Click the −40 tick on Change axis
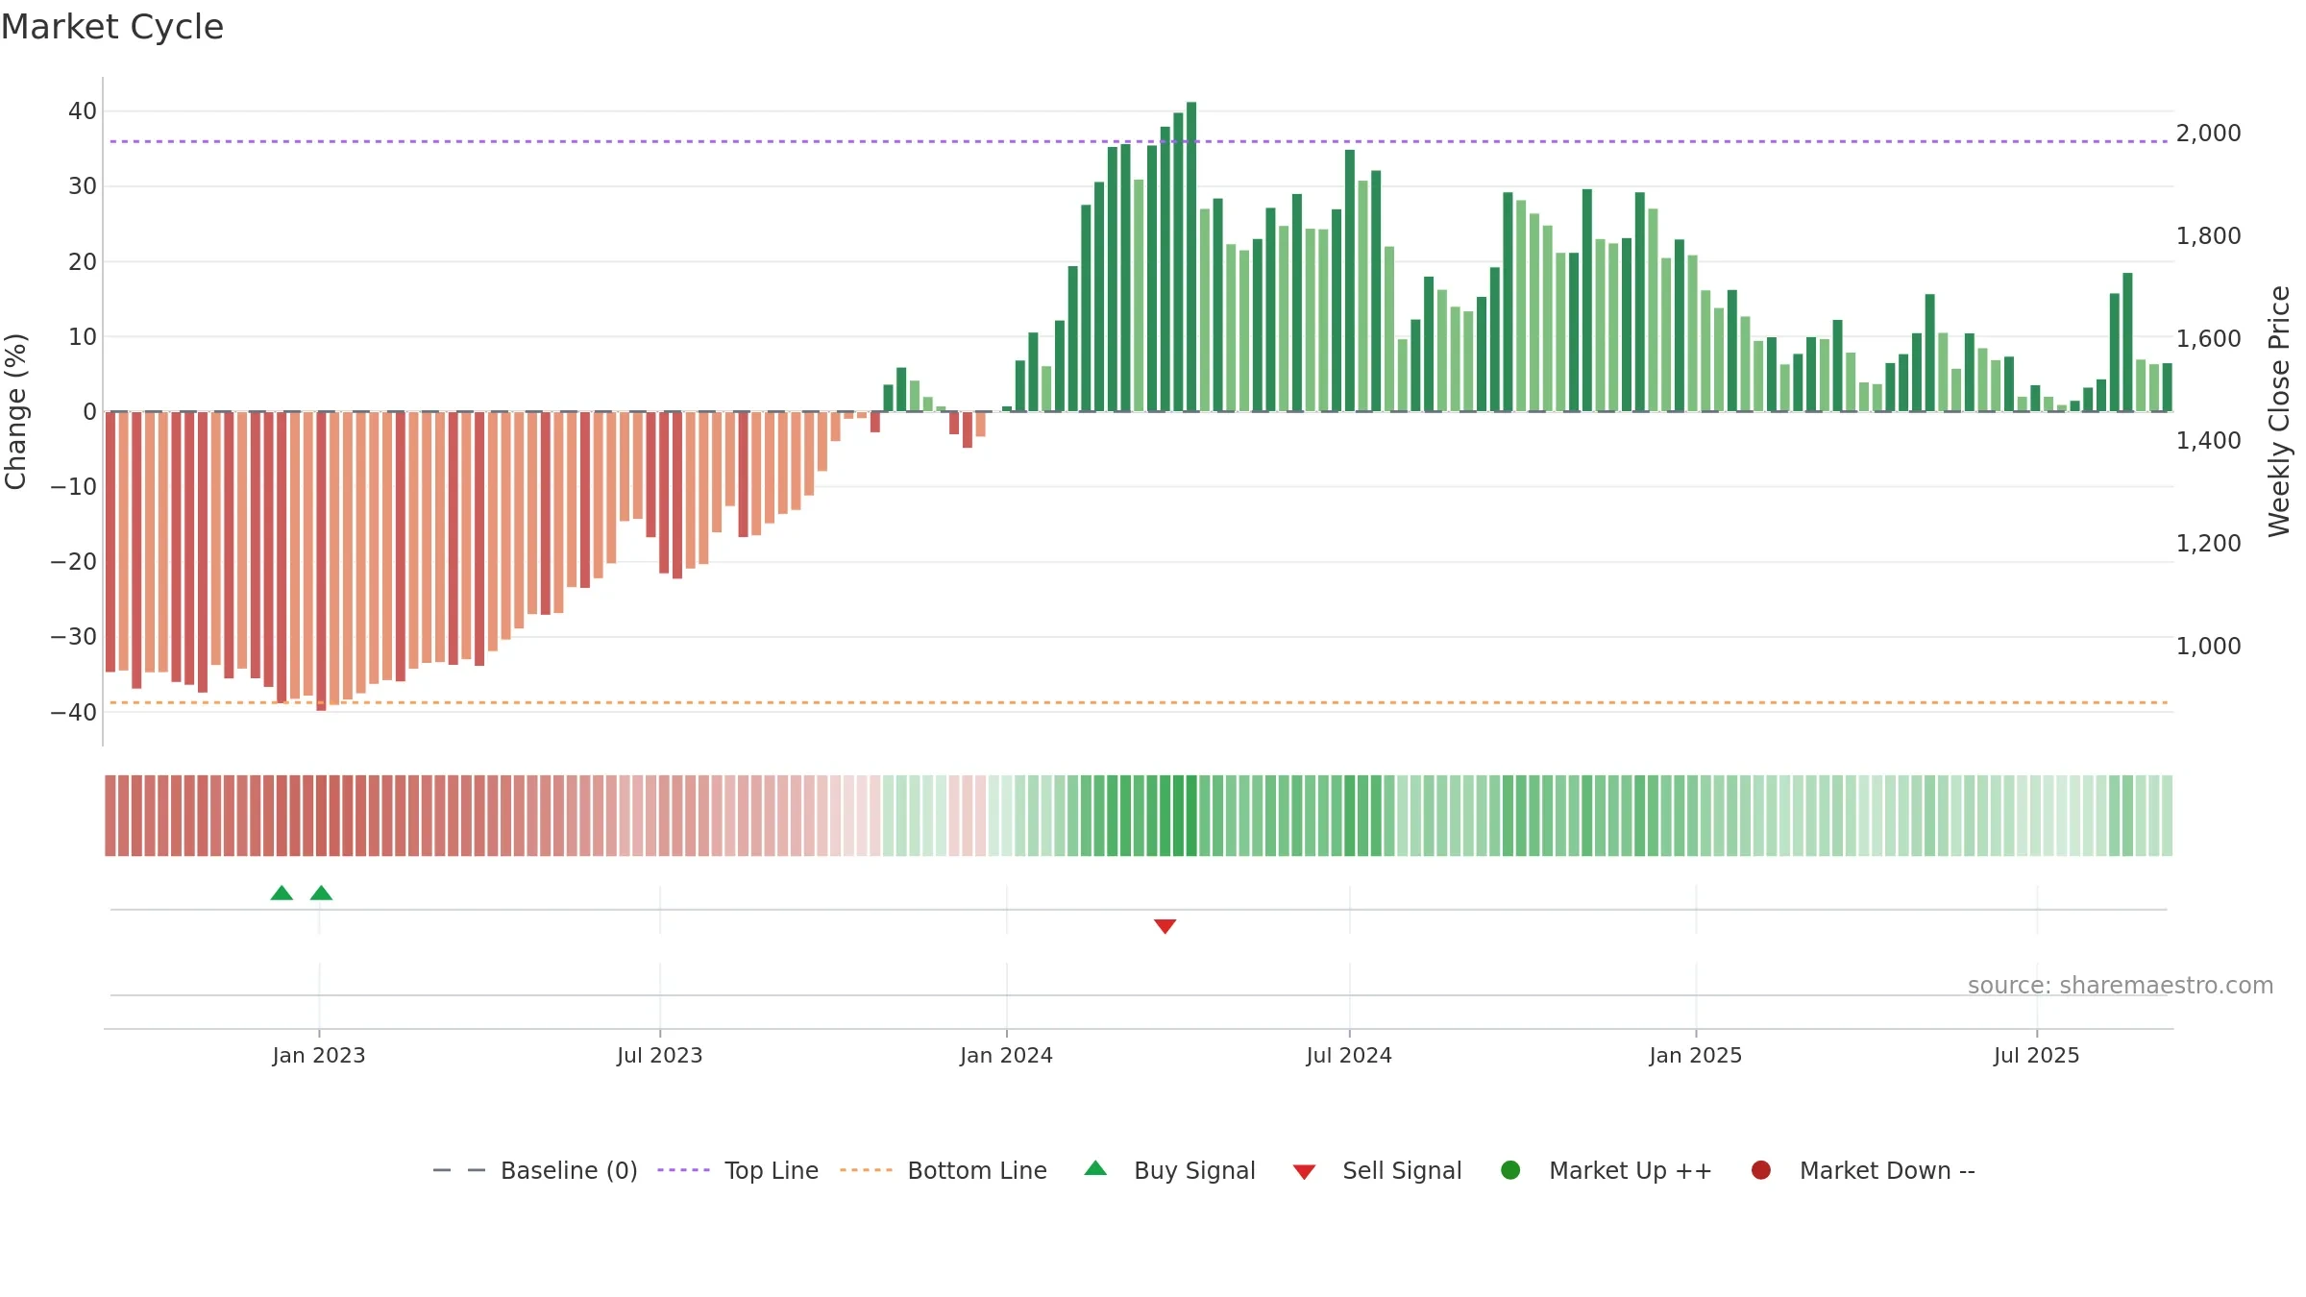This screenshot has height=1297, width=2306. (74, 712)
